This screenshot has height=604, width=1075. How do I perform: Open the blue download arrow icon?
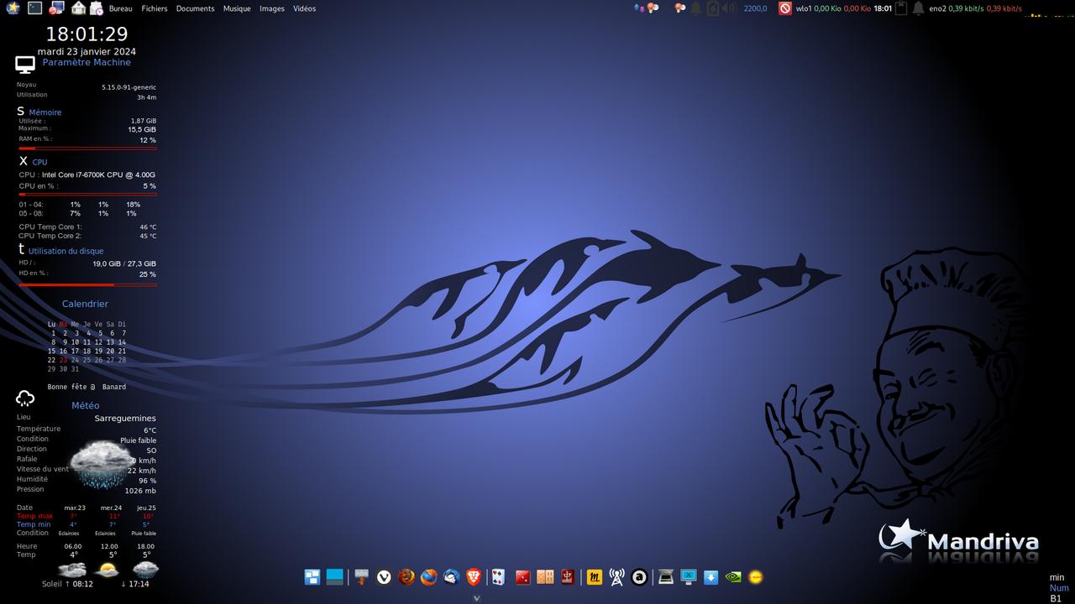point(711,577)
